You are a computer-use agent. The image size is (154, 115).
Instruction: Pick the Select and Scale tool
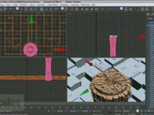click(51, 9)
